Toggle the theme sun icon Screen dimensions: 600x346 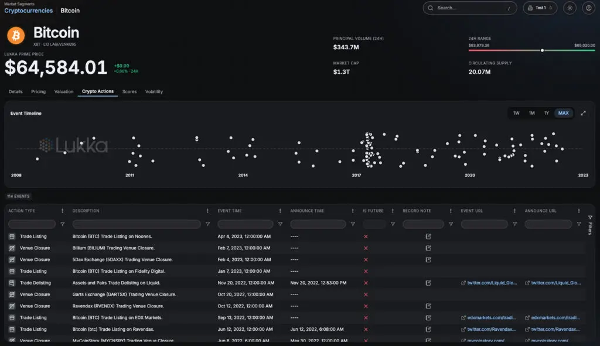pyautogui.click(x=570, y=8)
